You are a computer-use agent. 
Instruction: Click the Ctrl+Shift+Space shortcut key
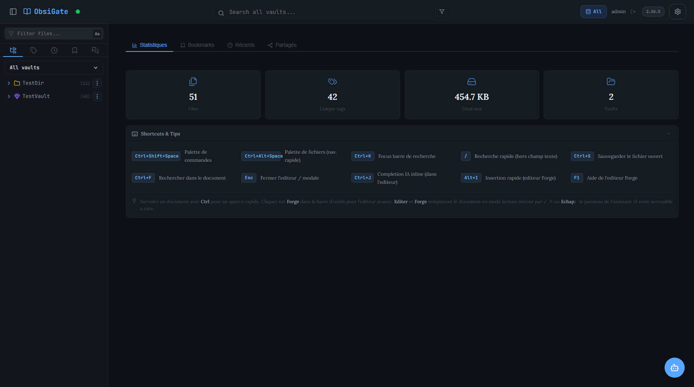[156, 156]
